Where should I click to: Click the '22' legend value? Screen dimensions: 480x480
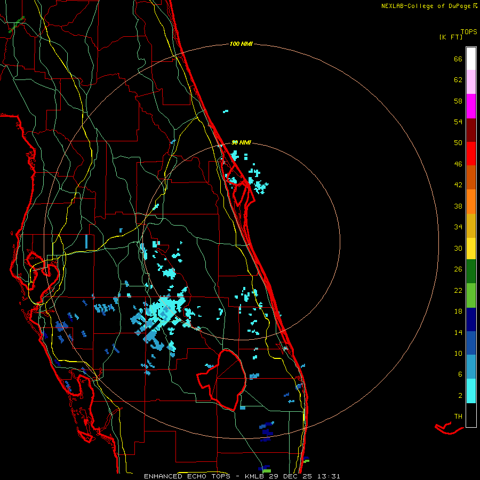point(458,290)
